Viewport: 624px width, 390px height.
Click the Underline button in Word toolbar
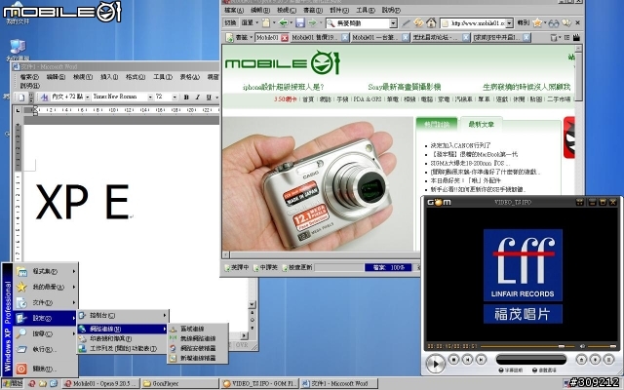pyautogui.click(x=209, y=97)
